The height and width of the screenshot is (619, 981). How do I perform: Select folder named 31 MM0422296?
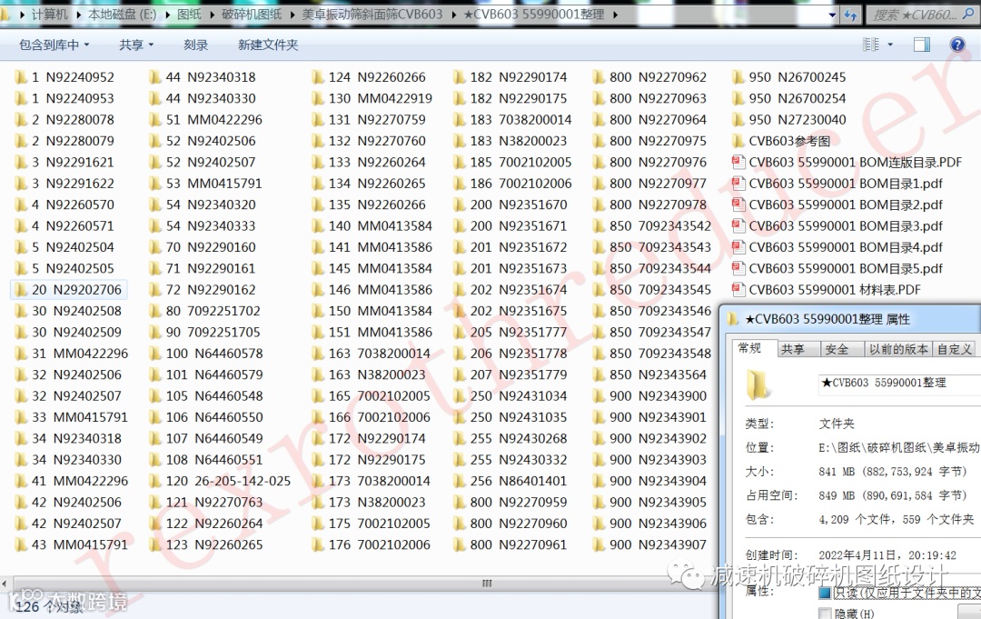click(x=72, y=354)
